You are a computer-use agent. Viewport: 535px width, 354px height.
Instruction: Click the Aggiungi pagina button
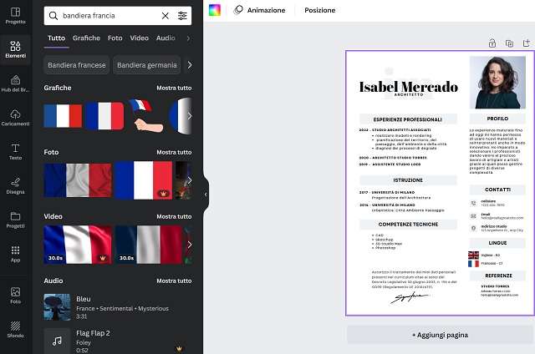pos(440,335)
